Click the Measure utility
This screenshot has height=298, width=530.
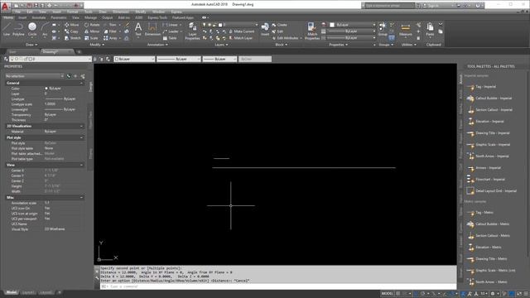coord(405,30)
